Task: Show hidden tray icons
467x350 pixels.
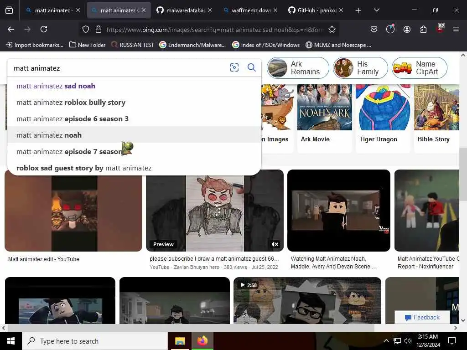Action: [x=386, y=341]
